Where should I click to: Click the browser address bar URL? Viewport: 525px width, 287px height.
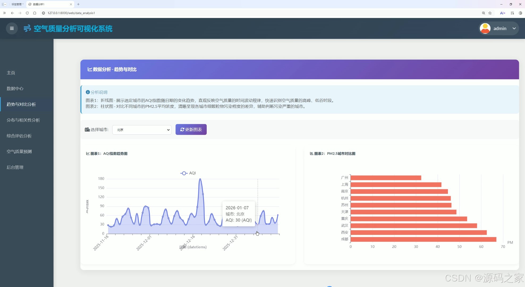click(x=71, y=13)
